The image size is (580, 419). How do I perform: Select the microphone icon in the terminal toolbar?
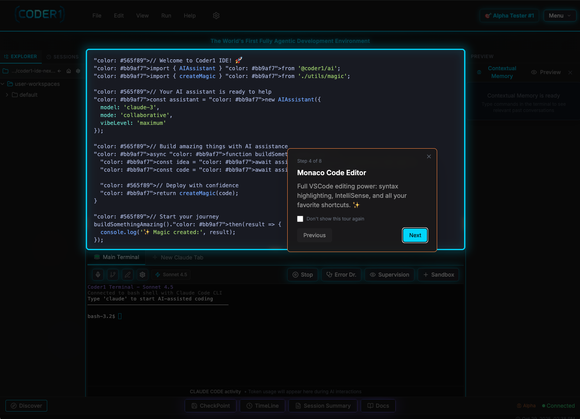[98, 275]
